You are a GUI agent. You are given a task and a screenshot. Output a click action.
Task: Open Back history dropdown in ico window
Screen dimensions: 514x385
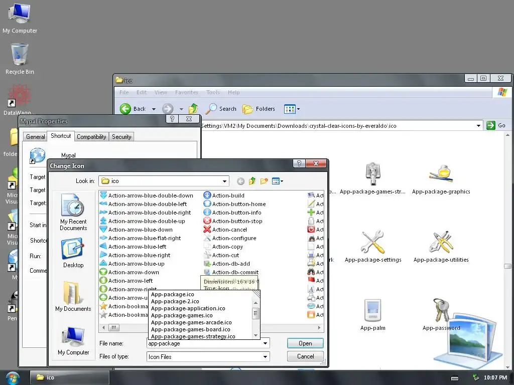coord(154,109)
